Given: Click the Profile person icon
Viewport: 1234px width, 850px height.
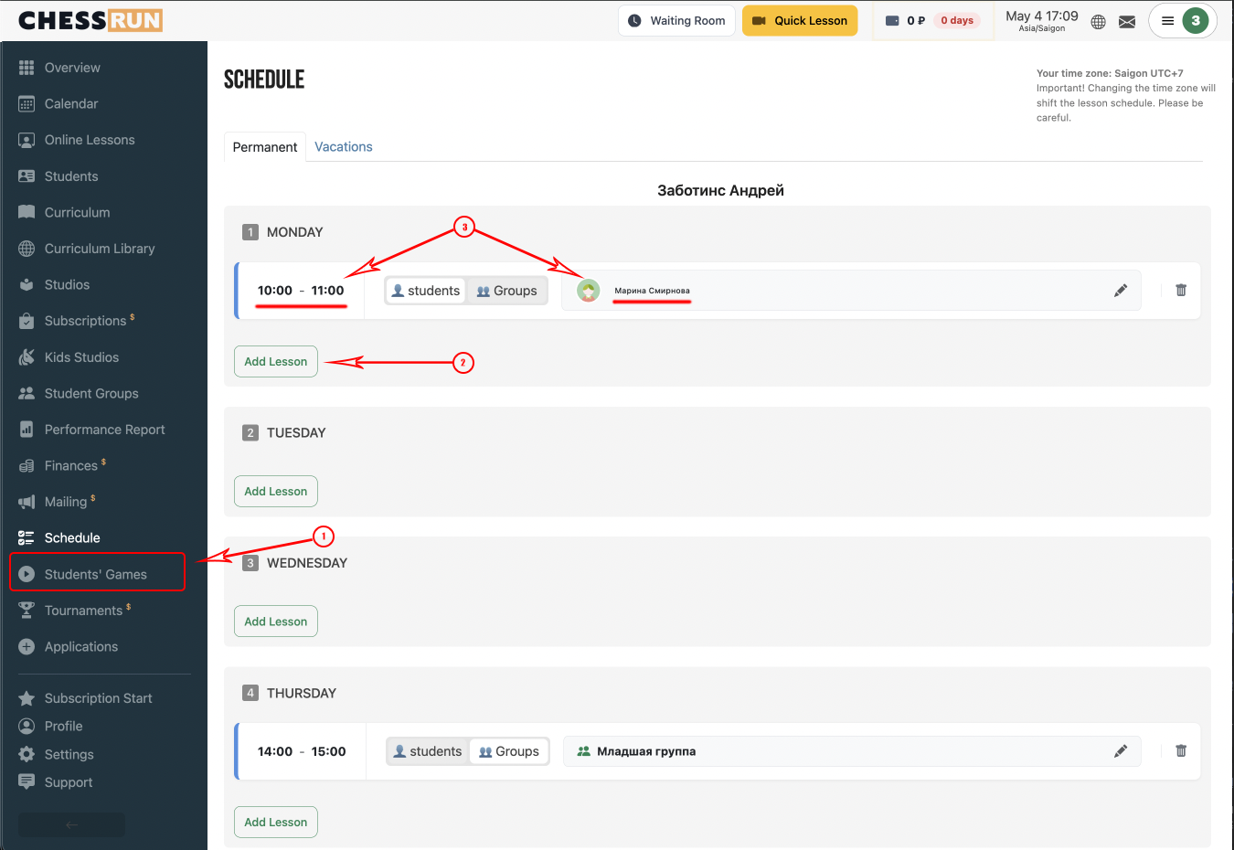Looking at the screenshot, I should [27, 726].
